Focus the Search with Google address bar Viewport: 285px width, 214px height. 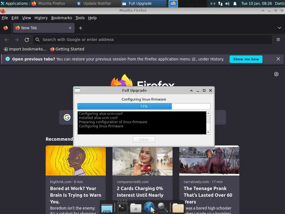pos(152,40)
